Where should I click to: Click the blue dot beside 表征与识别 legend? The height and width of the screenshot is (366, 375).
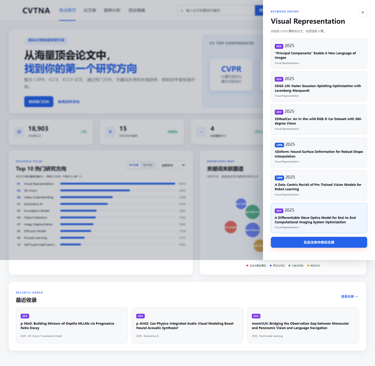(271, 266)
